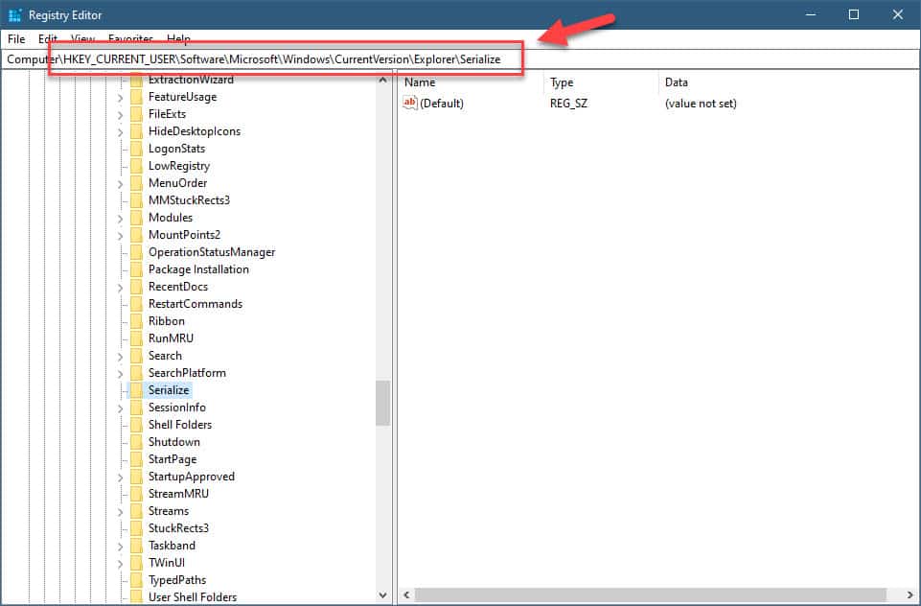The height and width of the screenshot is (606, 921).
Task: Click the values pane horizontal scrollbar thumb
Action: (651, 594)
